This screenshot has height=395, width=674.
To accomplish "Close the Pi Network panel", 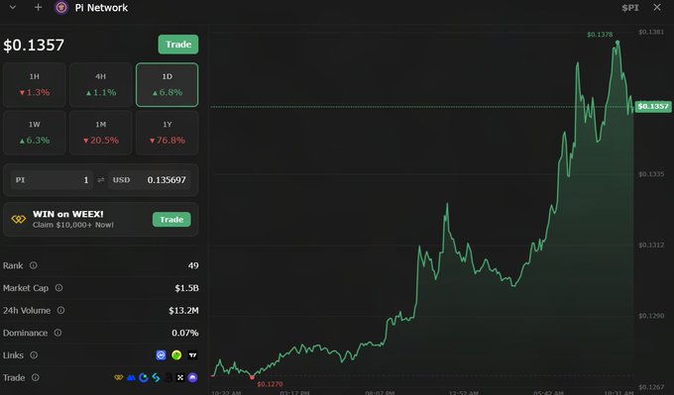I will [x=657, y=7].
